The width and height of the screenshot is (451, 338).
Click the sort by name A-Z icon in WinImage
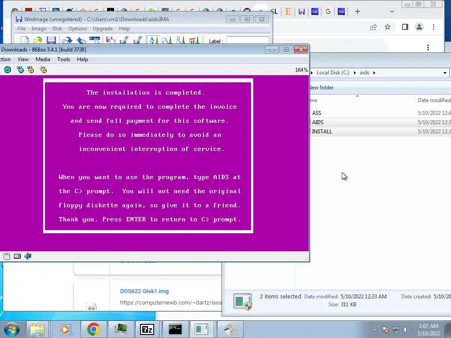153,40
